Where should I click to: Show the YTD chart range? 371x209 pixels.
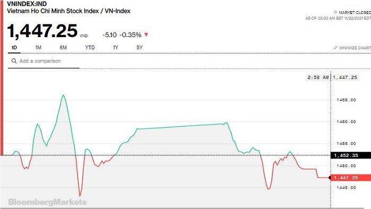coord(90,48)
